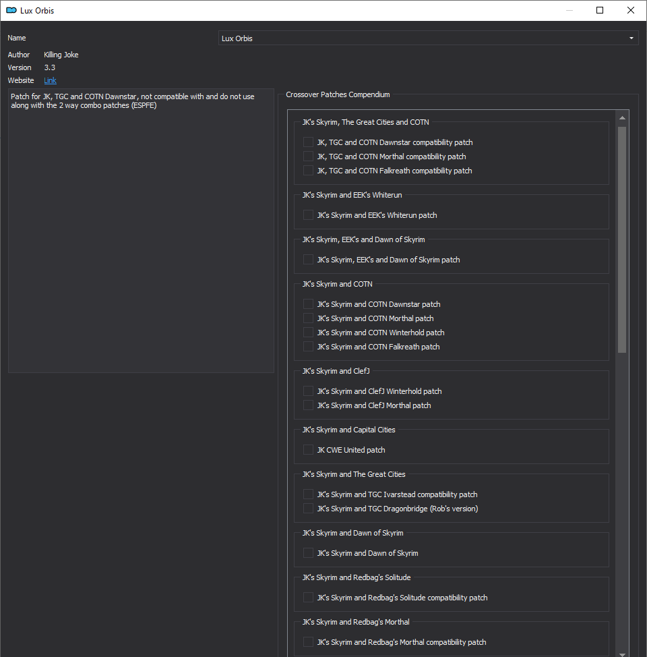Click the Crossover Patches Compendium heading
The width and height of the screenshot is (647, 657).
[x=338, y=94]
